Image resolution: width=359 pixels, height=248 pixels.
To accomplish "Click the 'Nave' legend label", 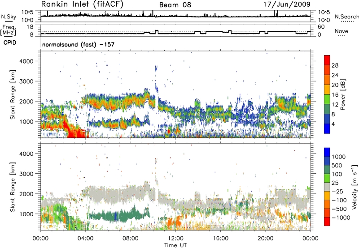I will (x=341, y=31).
